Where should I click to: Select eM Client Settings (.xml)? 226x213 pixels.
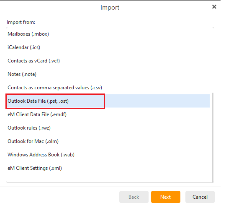[108, 168]
